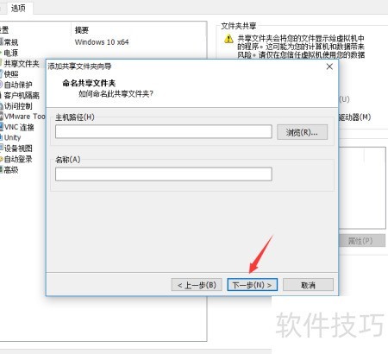The image size is (388, 354).
Task: Select 客户机隔离 guest isolation item
Action: (x=22, y=95)
